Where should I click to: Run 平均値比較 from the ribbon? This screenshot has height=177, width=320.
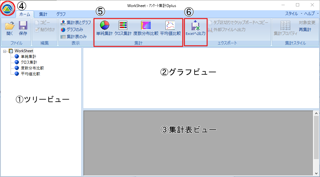(170, 28)
